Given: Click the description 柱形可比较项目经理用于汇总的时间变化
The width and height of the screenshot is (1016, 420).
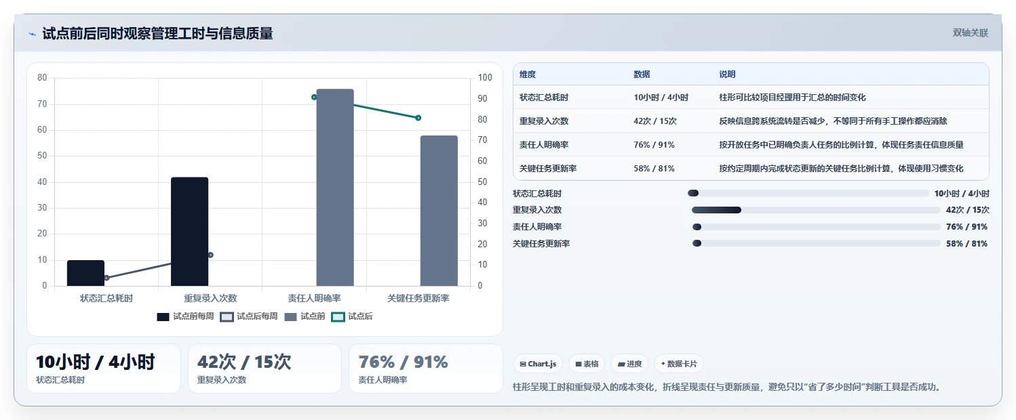Looking at the screenshot, I should point(792,98).
